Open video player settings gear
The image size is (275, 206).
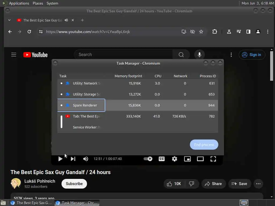click(x=174, y=159)
